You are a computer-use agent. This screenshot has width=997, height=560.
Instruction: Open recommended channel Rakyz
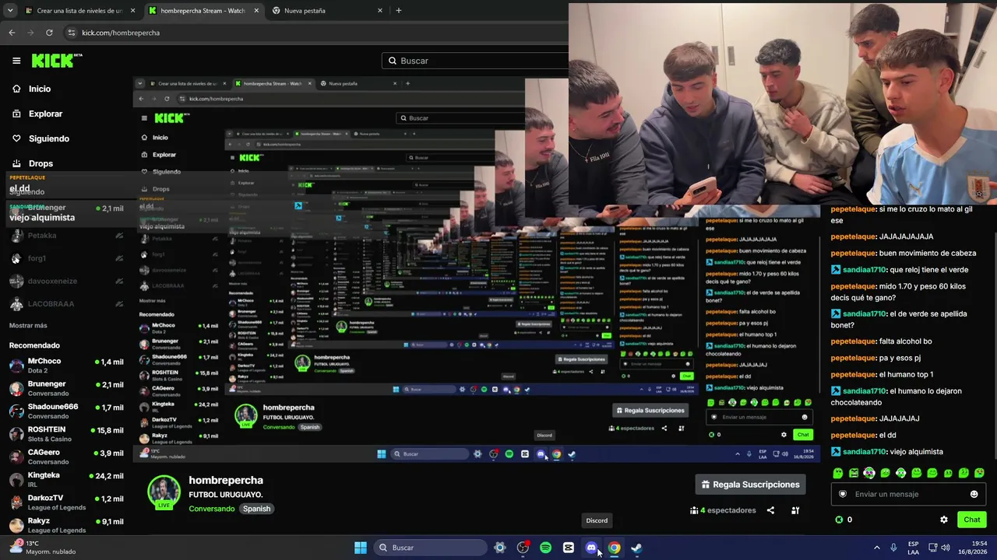(66, 525)
